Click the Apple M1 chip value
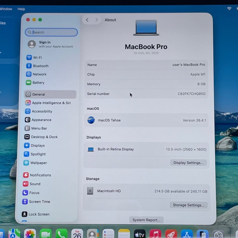Viewport: 238px width, 238px height. click(198, 74)
